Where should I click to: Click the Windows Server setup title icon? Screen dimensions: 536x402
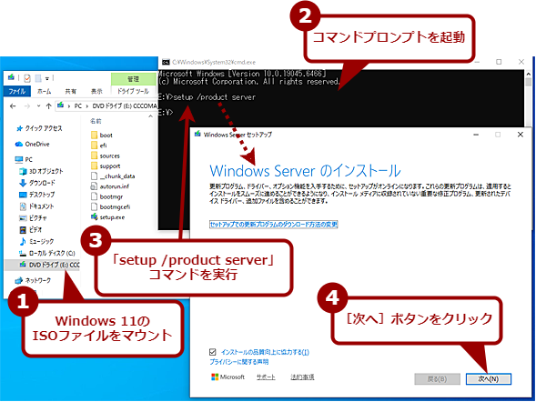[x=197, y=134]
